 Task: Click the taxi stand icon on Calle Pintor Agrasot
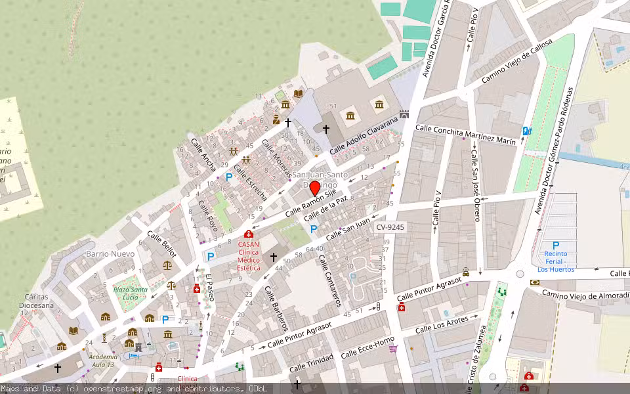tap(465, 273)
